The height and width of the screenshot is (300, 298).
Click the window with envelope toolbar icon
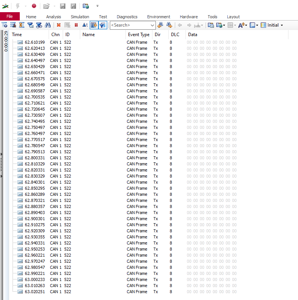click(211, 25)
